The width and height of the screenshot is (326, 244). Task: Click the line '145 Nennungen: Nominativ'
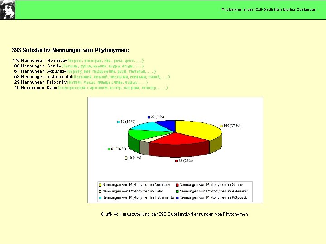pyautogui.click(x=40, y=61)
